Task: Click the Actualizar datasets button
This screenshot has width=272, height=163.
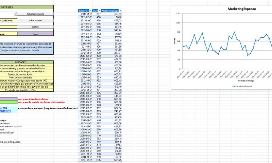Action: point(35,14)
